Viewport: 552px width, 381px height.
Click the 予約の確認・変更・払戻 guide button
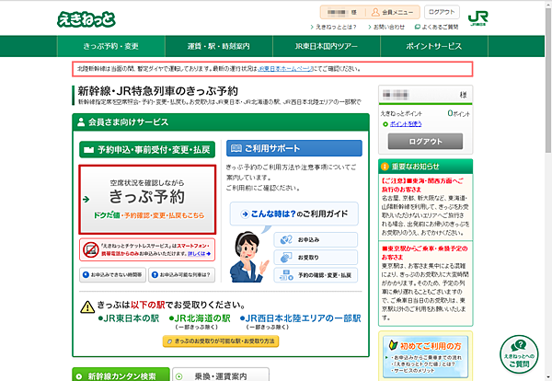[x=316, y=275]
